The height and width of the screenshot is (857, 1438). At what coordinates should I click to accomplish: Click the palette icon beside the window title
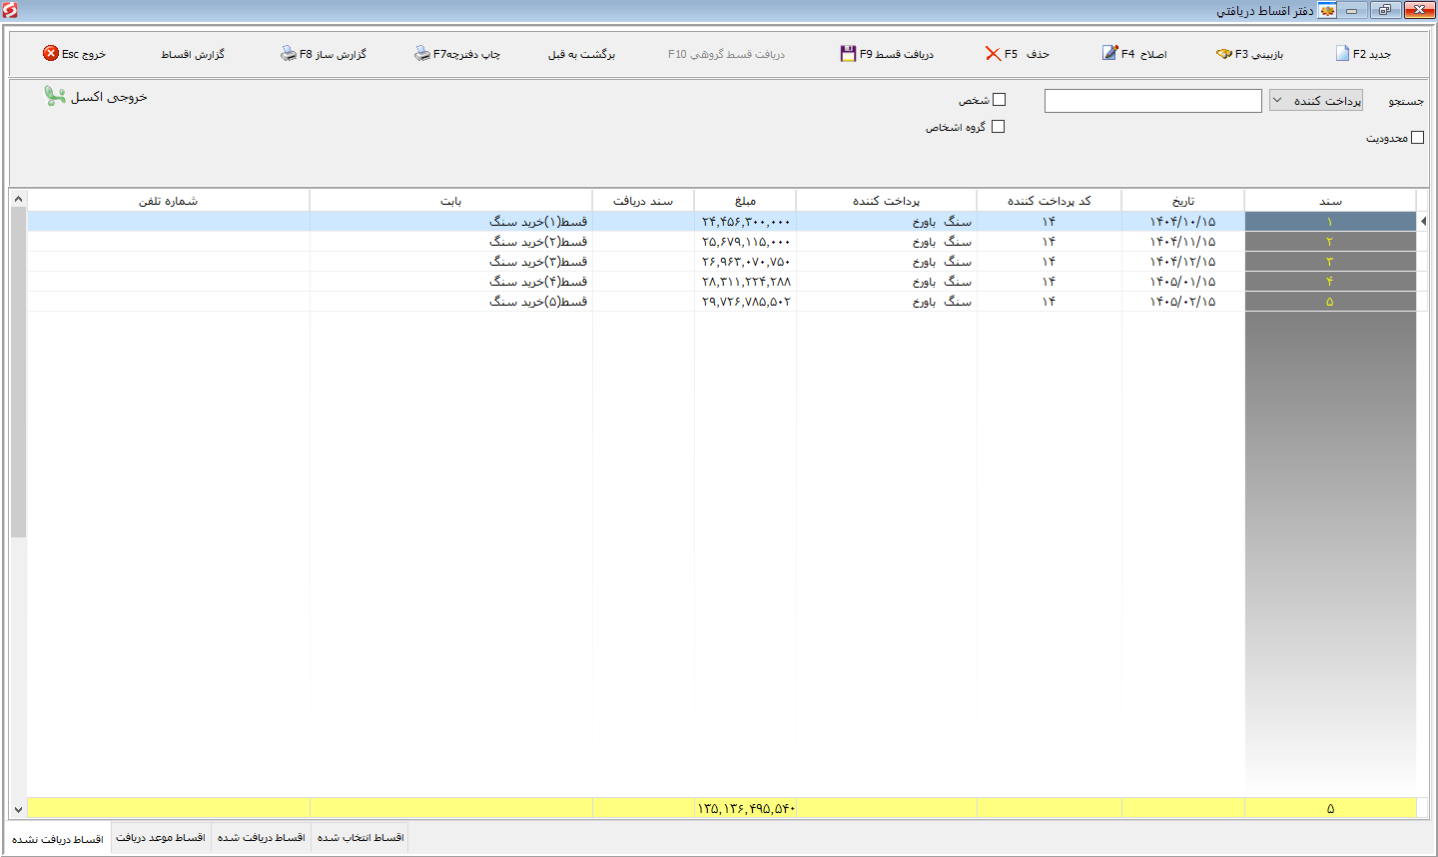pos(1327,11)
